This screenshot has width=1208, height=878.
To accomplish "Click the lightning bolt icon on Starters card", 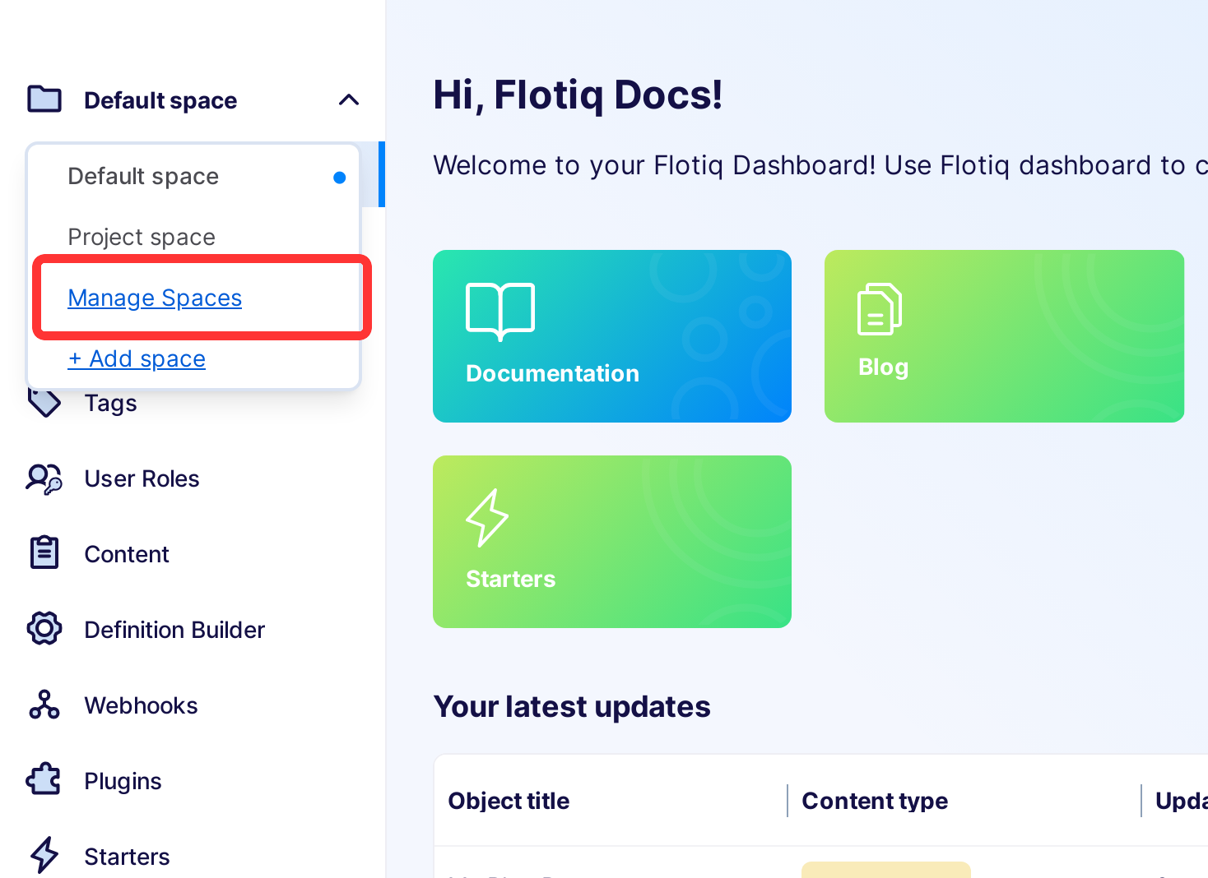I will click(x=487, y=518).
